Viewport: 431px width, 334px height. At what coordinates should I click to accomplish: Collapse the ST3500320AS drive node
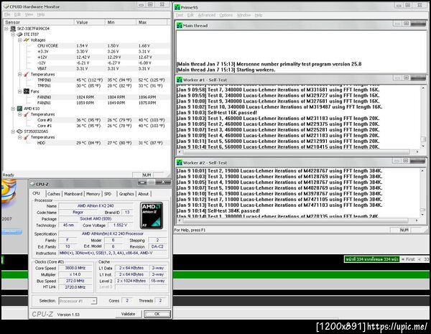point(13,131)
